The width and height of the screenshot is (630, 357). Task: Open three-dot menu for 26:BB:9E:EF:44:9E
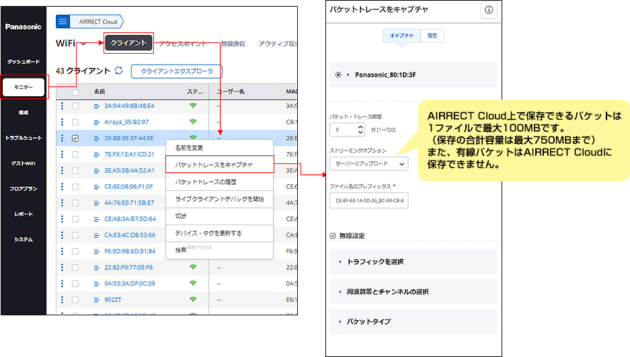click(62, 138)
